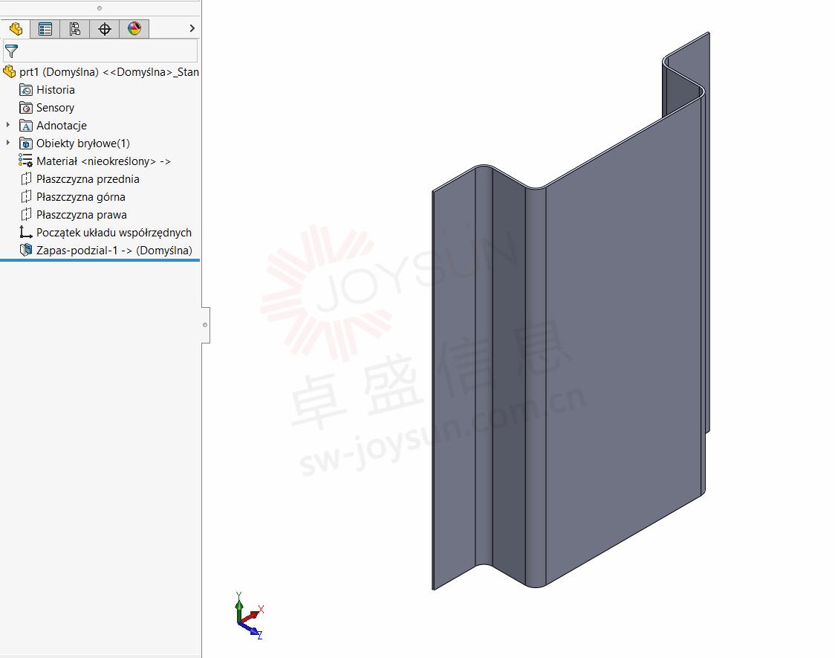This screenshot has height=658, width=835.
Task: Click the red X axis of the triad
Action: click(253, 614)
